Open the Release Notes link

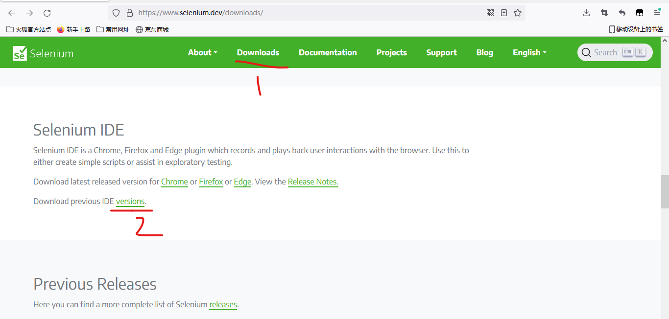coord(313,182)
